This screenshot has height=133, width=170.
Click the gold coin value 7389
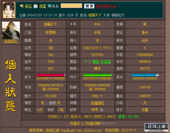[x=51, y=62]
